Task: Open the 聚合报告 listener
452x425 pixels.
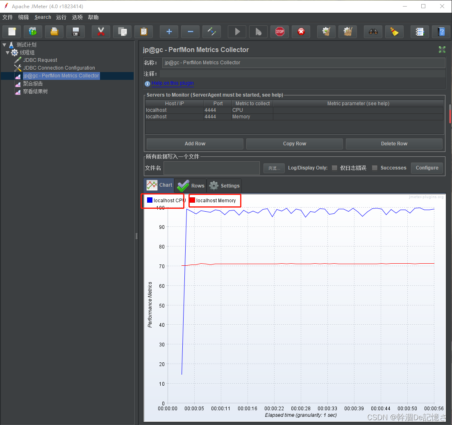Action: click(x=33, y=84)
